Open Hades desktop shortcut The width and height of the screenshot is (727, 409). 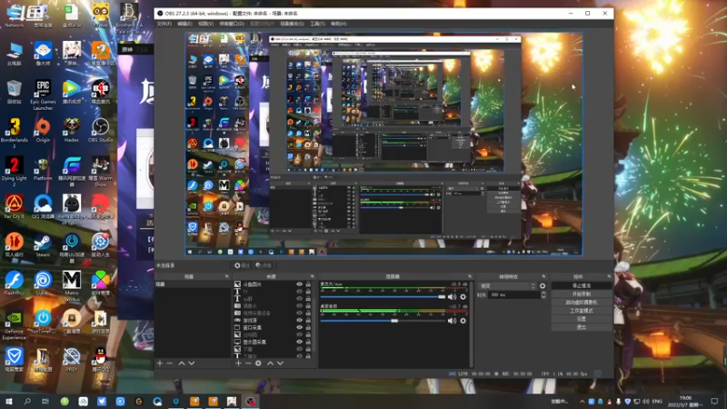point(72,130)
